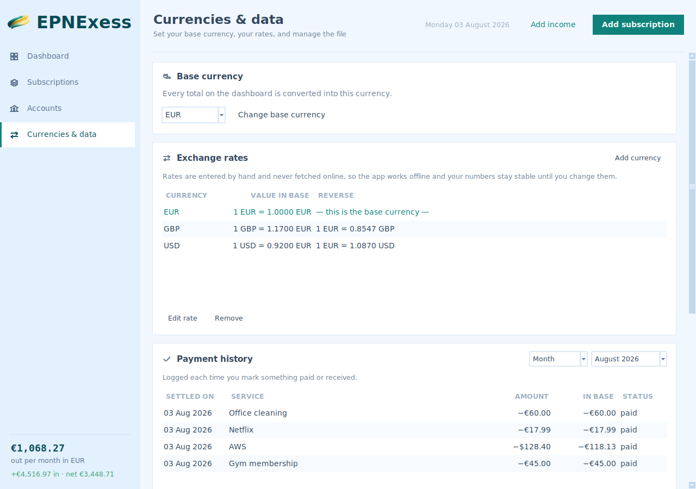
Task: Click the Office cleaning payment row
Action: pos(414,413)
